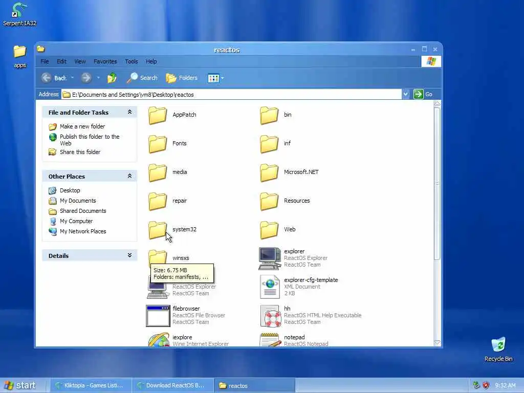
Task: Click the Forward arrow icon
Action: click(x=86, y=78)
